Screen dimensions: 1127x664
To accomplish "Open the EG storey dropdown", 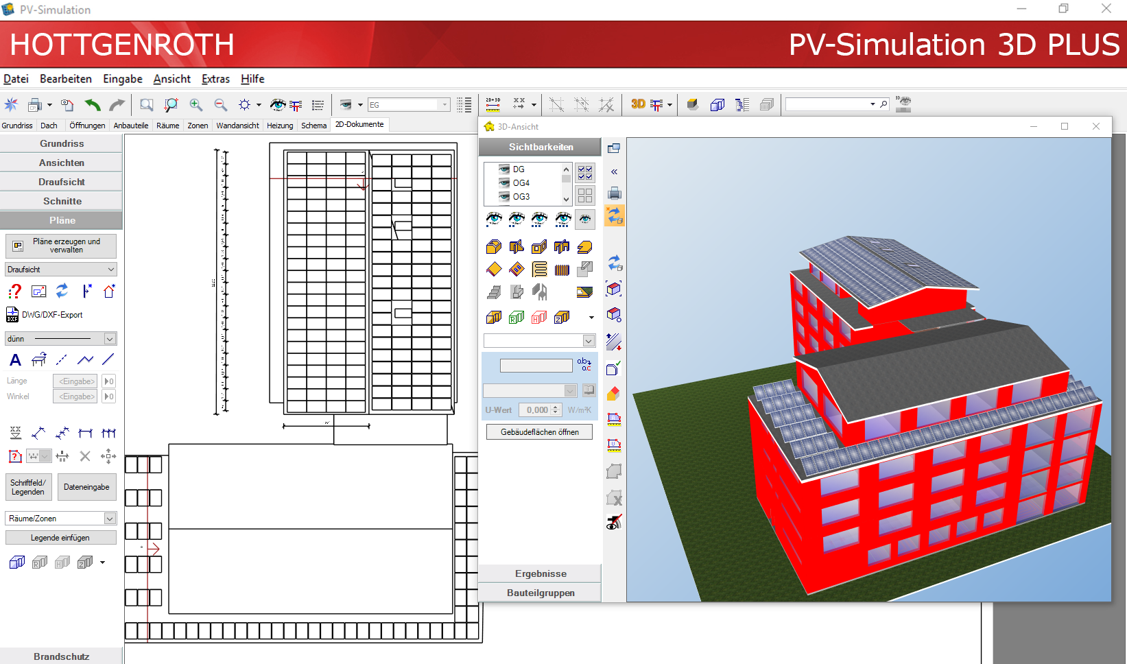I will click(x=446, y=104).
